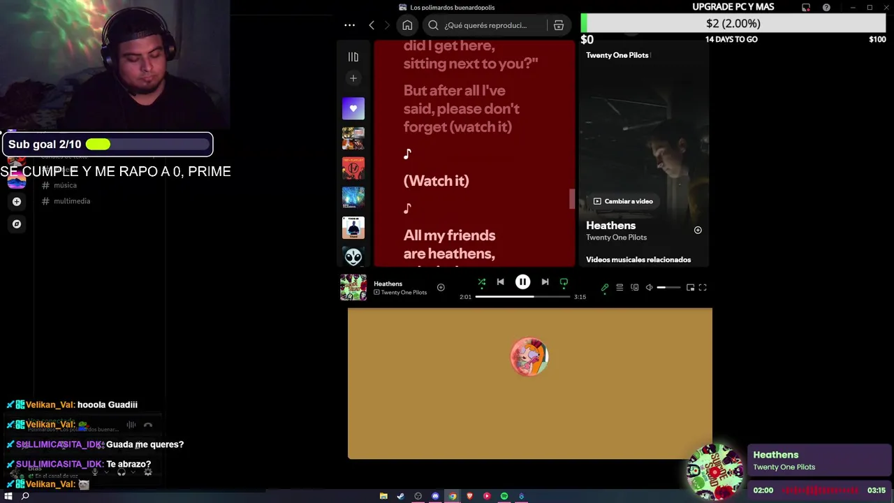Open OBS Studio from taskbar
The width and height of the screenshot is (894, 503).
point(418,496)
